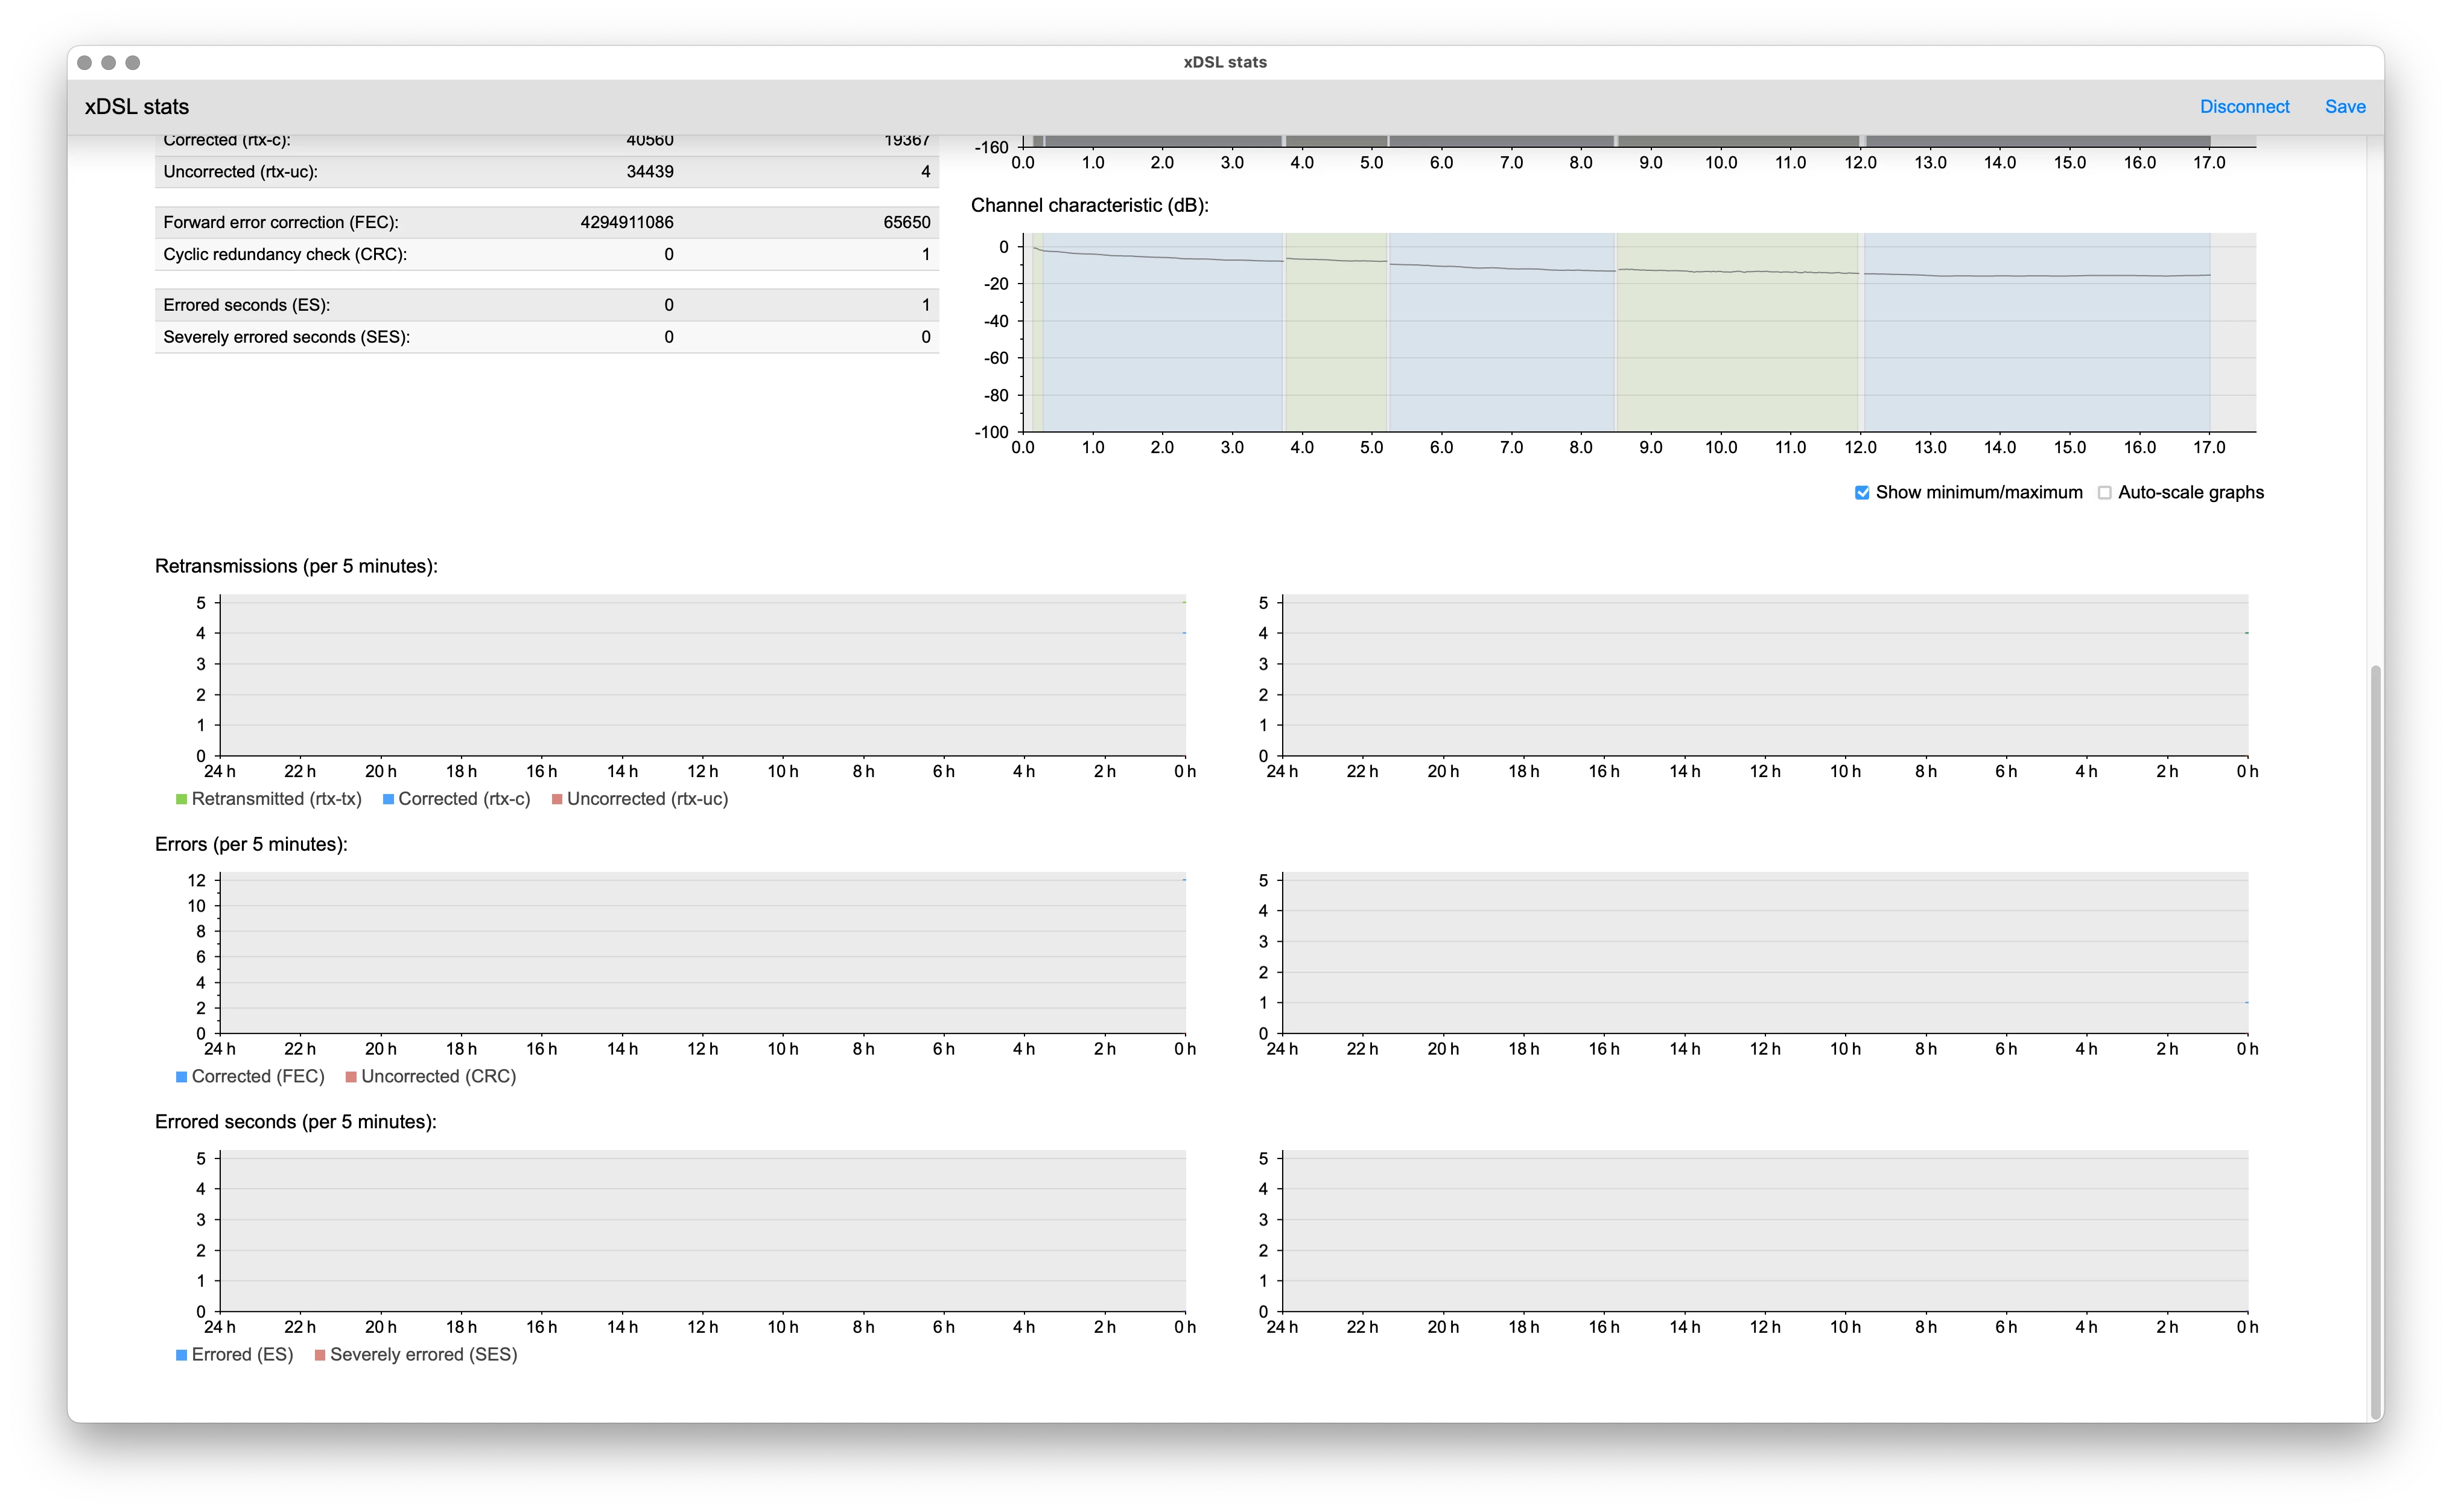
Task: Enable Auto-scale graphs checkbox
Action: point(2104,493)
